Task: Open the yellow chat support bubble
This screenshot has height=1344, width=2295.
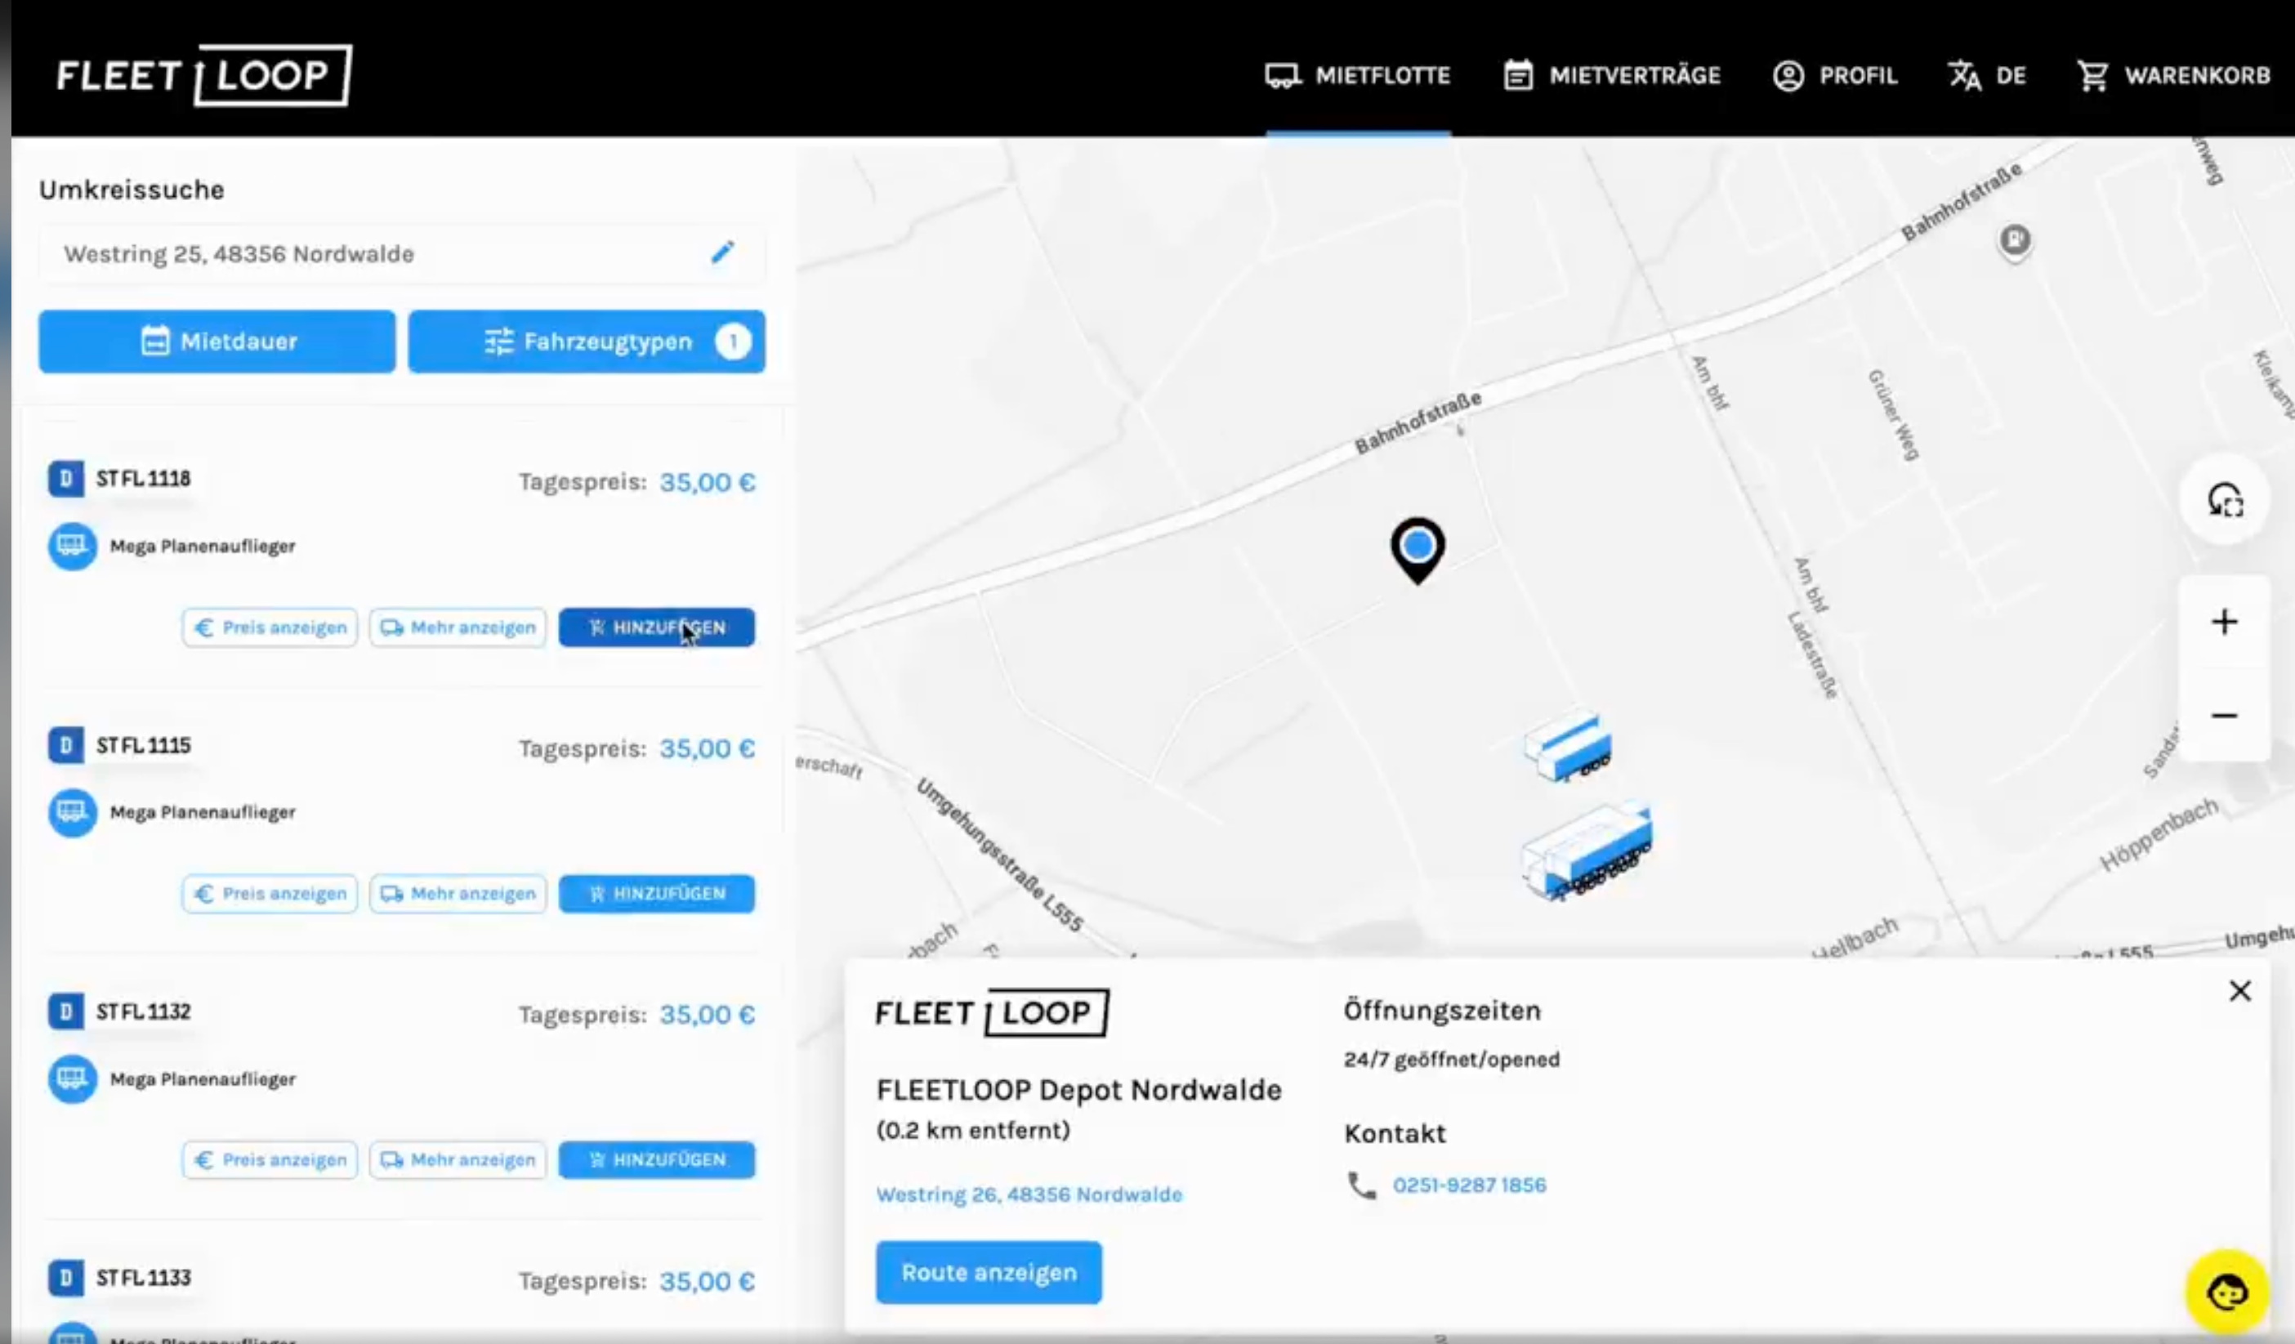Action: [x=2226, y=1291]
